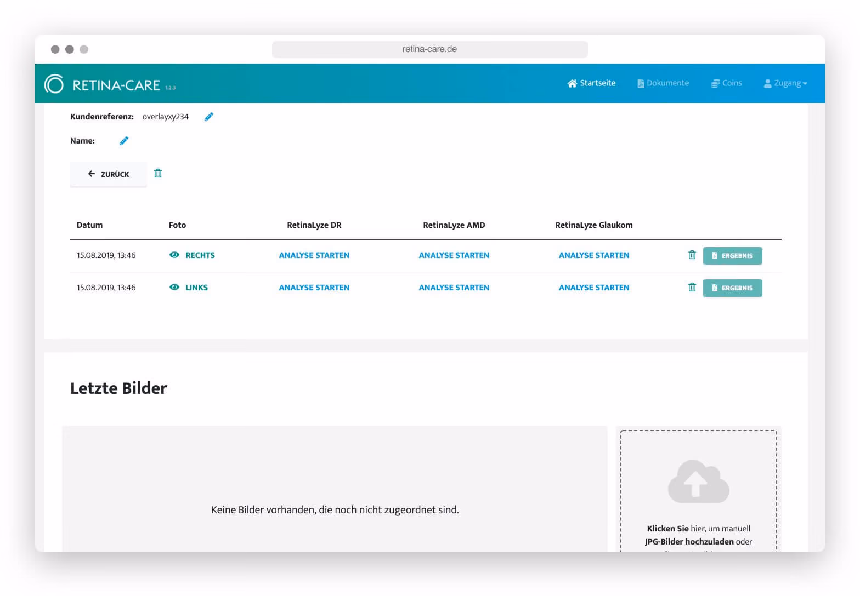This screenshot has width=860, height=596.
Task: Start RetinaLyze DR analysis for RECHTS
Action: tap(314, 255)
